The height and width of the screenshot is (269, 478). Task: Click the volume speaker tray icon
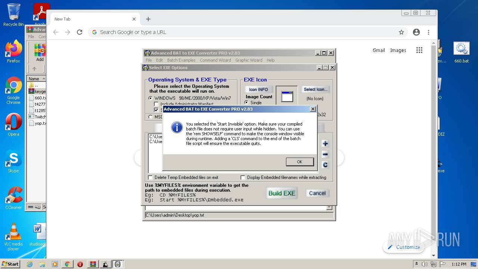pyautogui.click(x=425, y=264)
